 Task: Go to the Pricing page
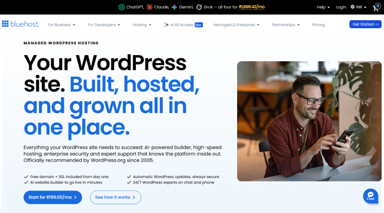pyautogui.click(x=318, y=25)
